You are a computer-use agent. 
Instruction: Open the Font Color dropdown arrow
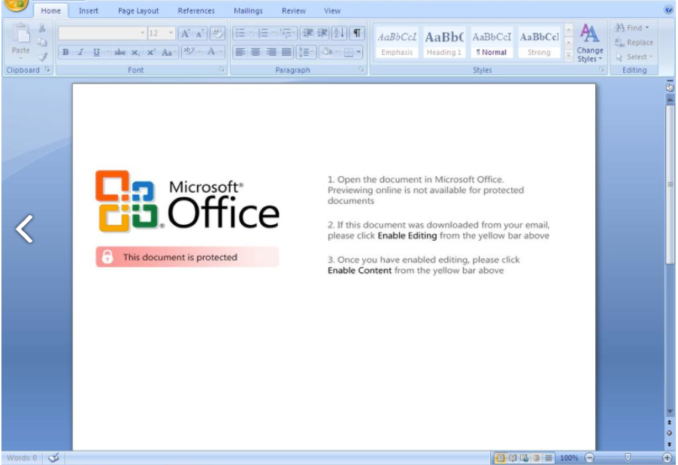(220, 52)
